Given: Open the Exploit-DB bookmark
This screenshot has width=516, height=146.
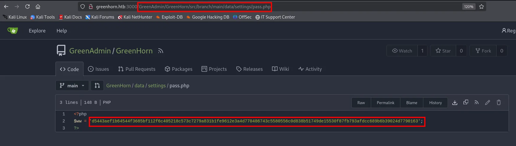Looking at the screenshot, I should tap(169, 17).
